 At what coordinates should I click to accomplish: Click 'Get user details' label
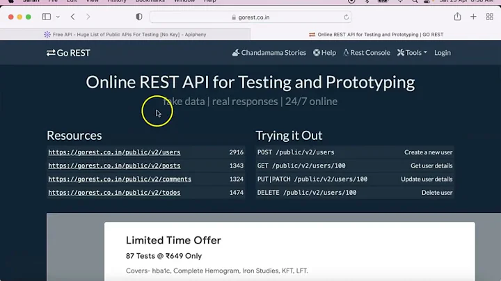(x=431, y=166)
